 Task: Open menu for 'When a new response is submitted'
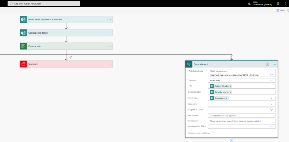pyautogui.click(x=109, y=19)
